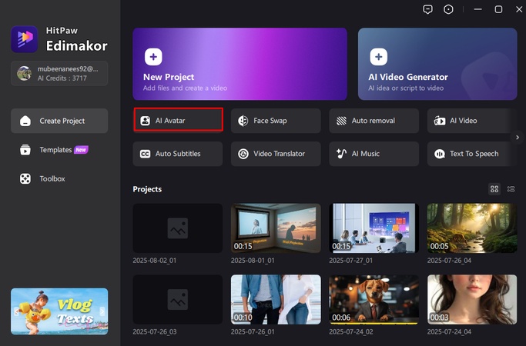The image size is (526, 346).
Task: Go back on promo banner left arrow
Action: pos(16,311)
